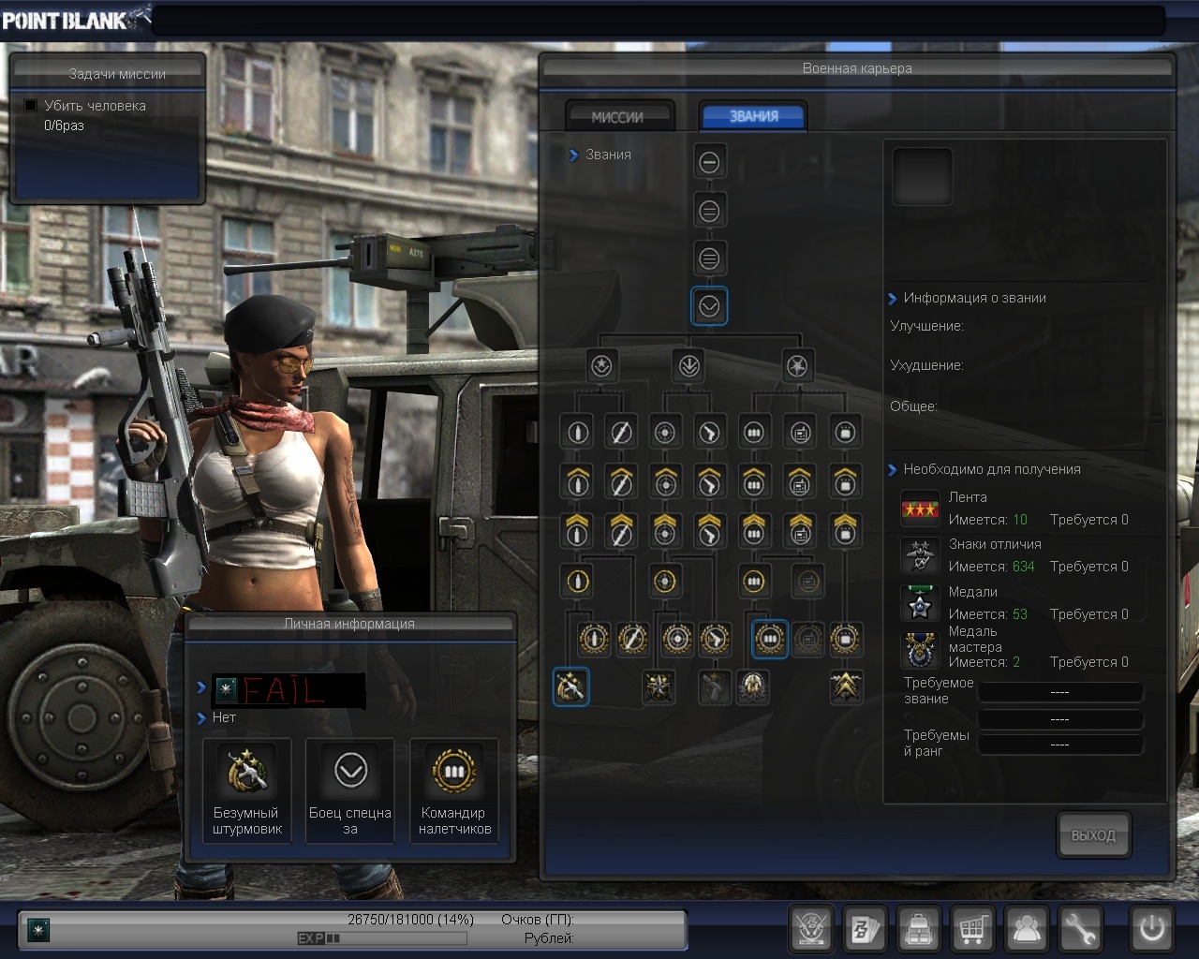
Task: Click the Общее: label
Action: coord(913,406)
